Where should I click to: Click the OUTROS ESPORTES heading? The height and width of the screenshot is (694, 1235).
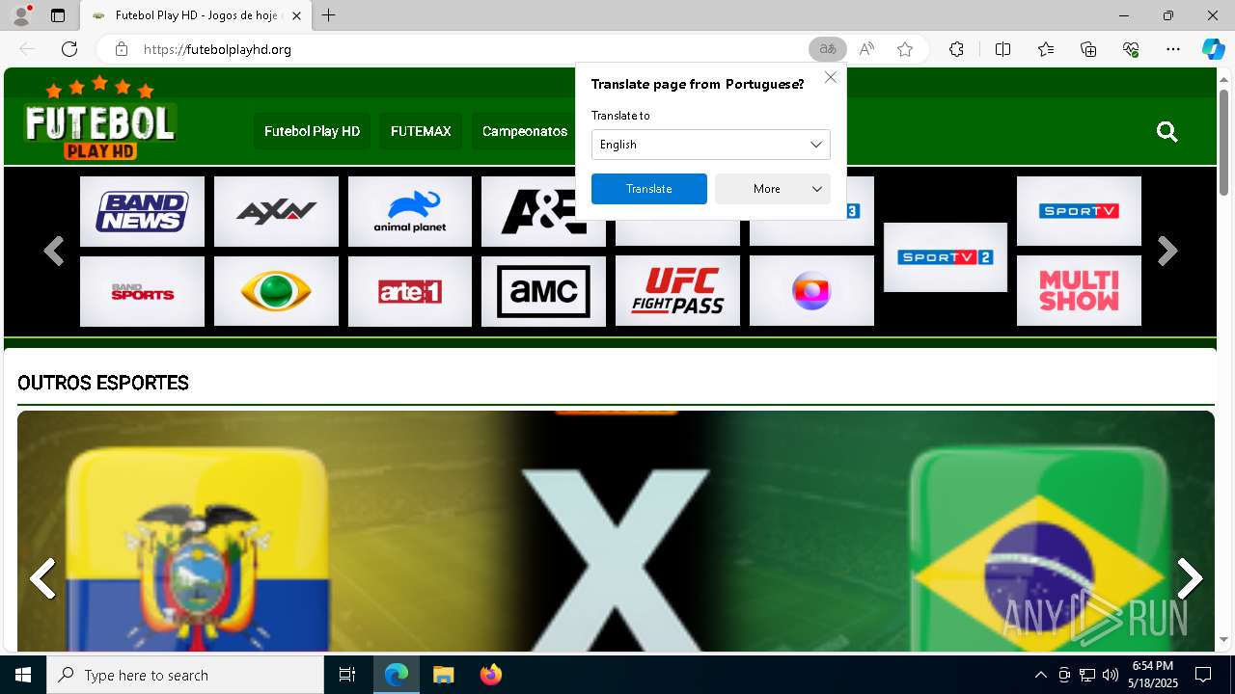coord(103,383)
